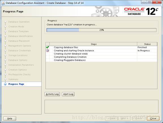Image resolution: width=163 pixels, height=123 pixels.
Task: Maximize the Database Configuration Assistant window
Action: [x=149, y=2]
